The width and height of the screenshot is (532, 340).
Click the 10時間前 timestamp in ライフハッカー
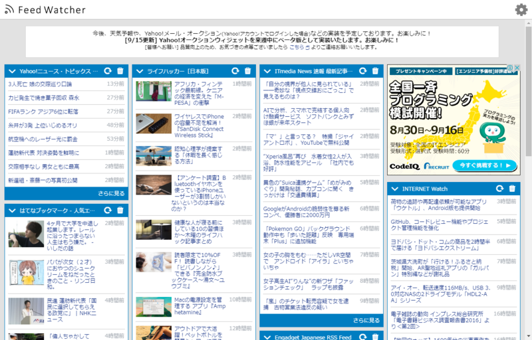pyautogui.click(x=241, y=299)
